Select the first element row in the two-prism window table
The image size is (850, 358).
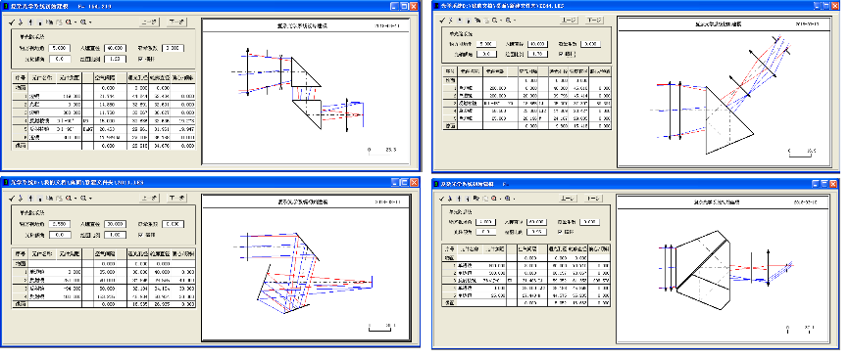point(104,96)
